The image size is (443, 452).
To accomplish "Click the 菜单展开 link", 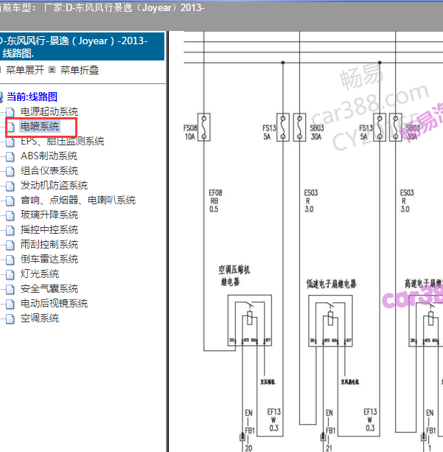I will point(25,70).
